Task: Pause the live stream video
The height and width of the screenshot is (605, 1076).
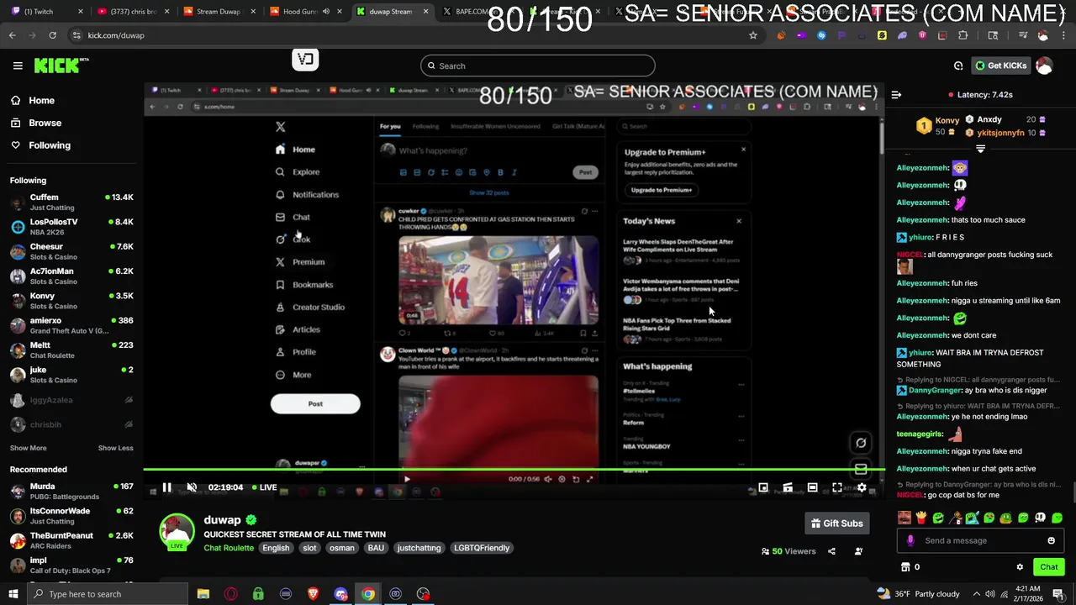Action: (x=166, y=487)
